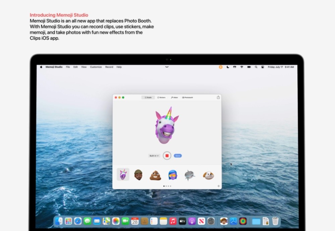Open the Music app from the Dock

tap(173, 221)
